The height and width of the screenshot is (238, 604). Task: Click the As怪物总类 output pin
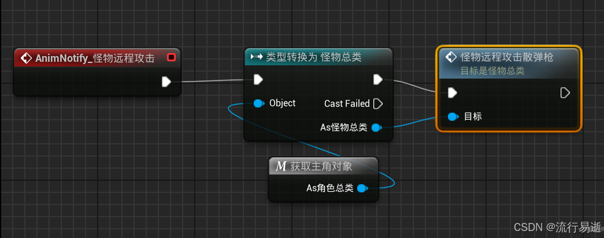click(x=376, y=128)
